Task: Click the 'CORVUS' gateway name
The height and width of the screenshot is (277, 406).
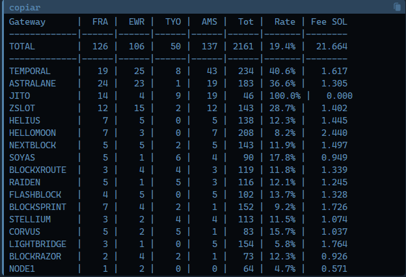Action: tap(25, 231)
